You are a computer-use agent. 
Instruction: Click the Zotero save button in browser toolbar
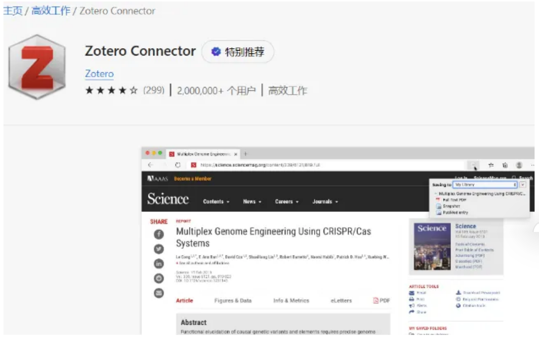click(474, 166)
